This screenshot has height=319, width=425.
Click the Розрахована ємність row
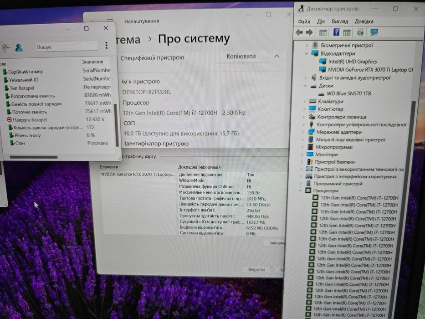coord(58,96)
